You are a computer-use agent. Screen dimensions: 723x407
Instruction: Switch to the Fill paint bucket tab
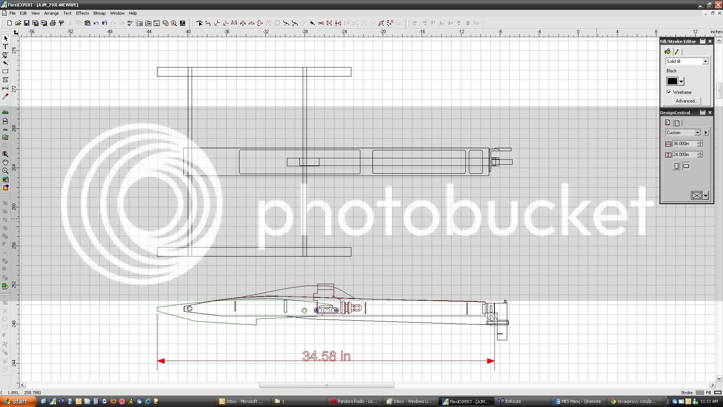pos(668,52)
